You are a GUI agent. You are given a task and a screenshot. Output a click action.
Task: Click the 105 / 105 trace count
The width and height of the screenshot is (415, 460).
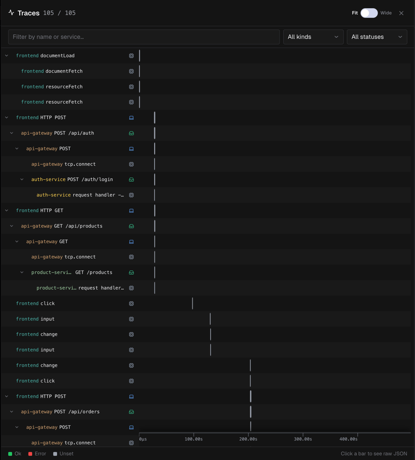pyautogui.click(x=59, y=13)
